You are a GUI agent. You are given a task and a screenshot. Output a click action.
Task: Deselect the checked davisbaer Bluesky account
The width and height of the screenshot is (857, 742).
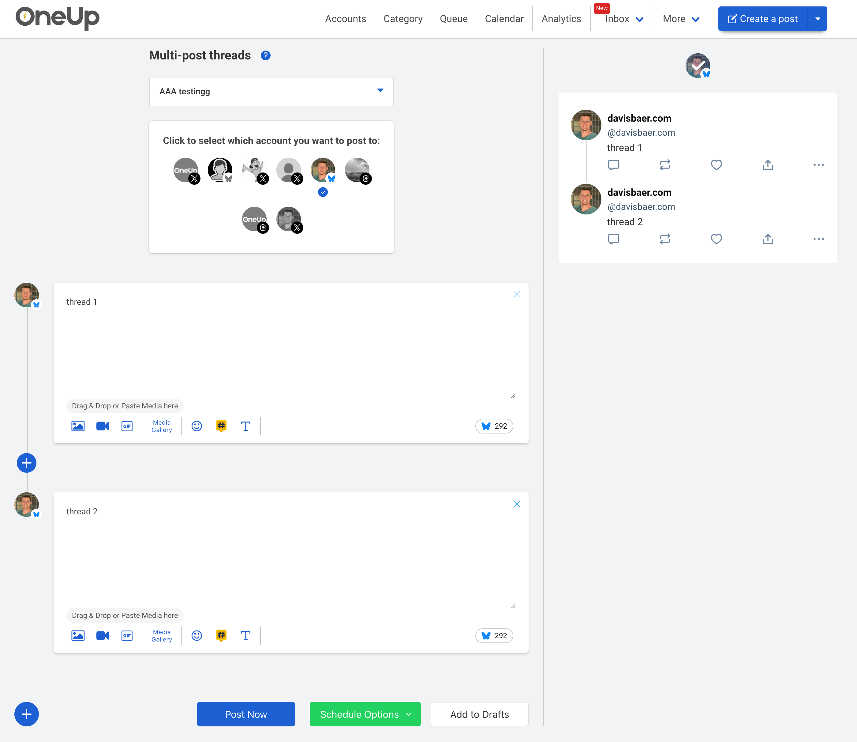tap(323, 170)
